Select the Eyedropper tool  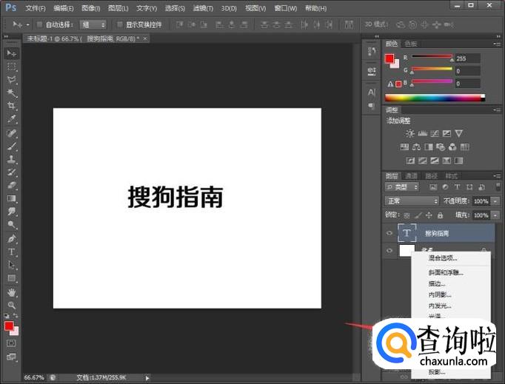tap(12, 119)
